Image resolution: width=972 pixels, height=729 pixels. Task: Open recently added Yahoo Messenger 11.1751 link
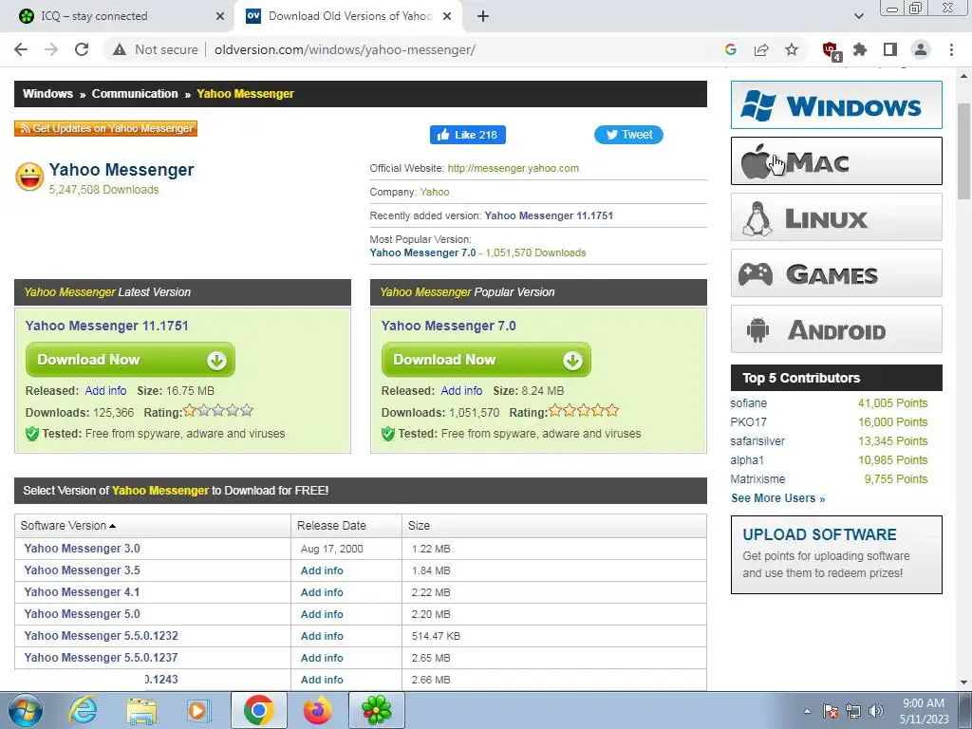click(x=549, y=215)
